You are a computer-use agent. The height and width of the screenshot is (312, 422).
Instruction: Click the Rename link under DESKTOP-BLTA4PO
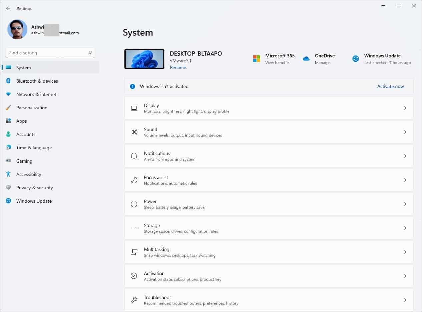[x=178, y=67]
